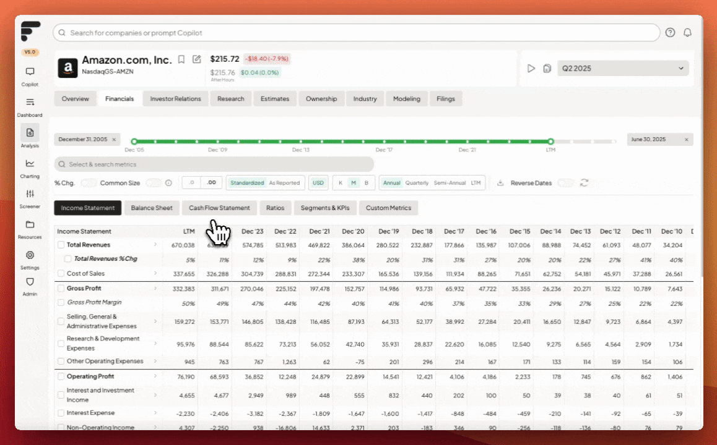The height and width of the screenshot is (445, 717).
Task: Open the Screener sidebar icon
Action: pyautogui.click(x=30, y=194)
